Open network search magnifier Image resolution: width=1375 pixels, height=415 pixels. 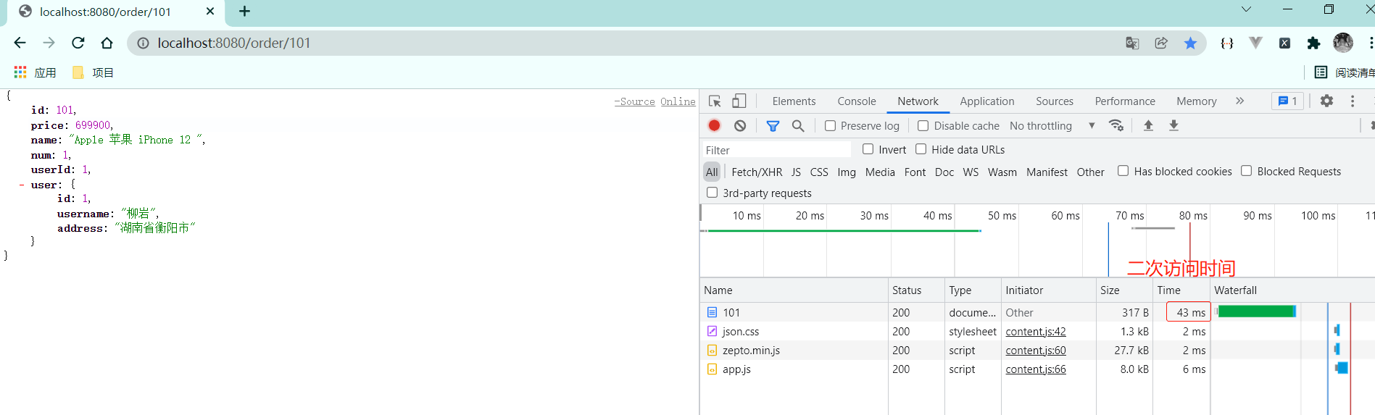click(798, 125)
